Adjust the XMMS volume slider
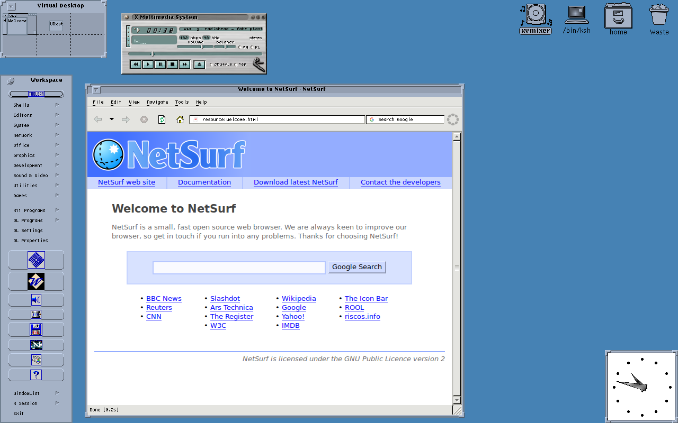Image resolution: width=678 pixels, height=423 pixels. [x=195, y=47]
